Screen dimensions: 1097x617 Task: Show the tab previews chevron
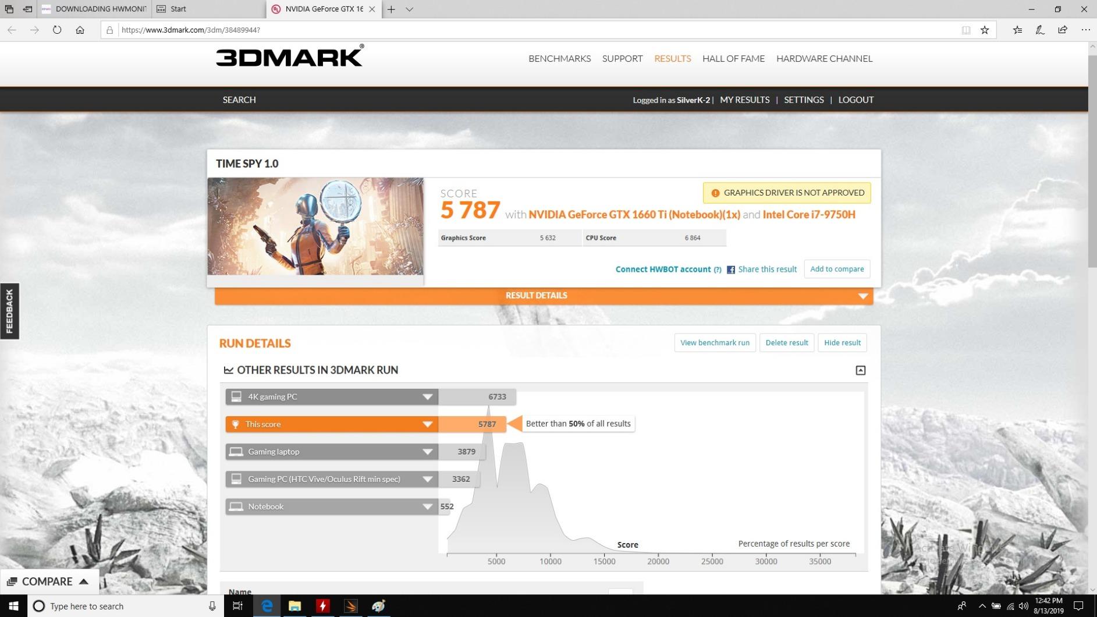pyautogui.click(x=410, y=9)
